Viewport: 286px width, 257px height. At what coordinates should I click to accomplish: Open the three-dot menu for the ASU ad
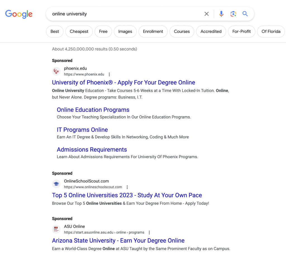click(x=149, y=232)
